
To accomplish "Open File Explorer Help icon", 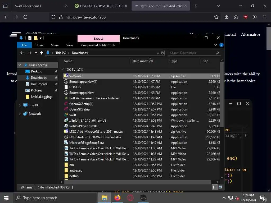I will (x=221, y=45).
